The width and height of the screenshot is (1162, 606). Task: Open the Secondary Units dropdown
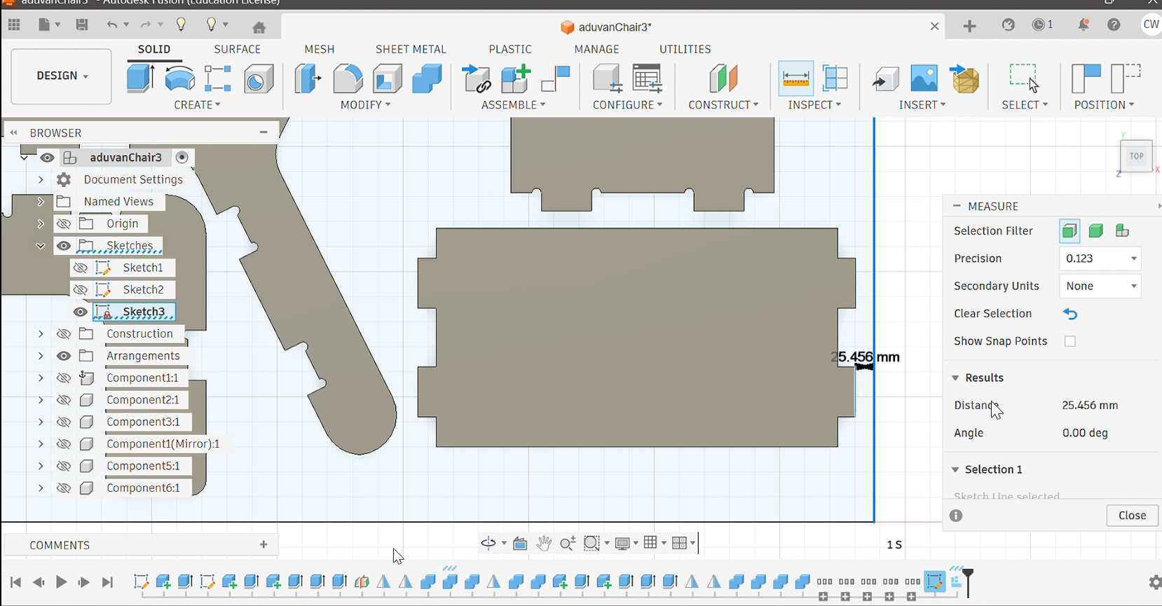point(1100,286)
